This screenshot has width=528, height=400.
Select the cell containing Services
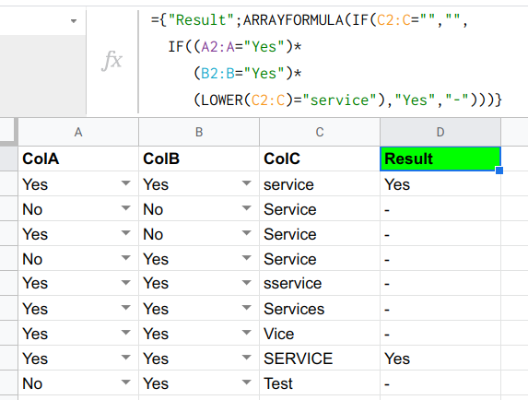(x=320, y=308)
